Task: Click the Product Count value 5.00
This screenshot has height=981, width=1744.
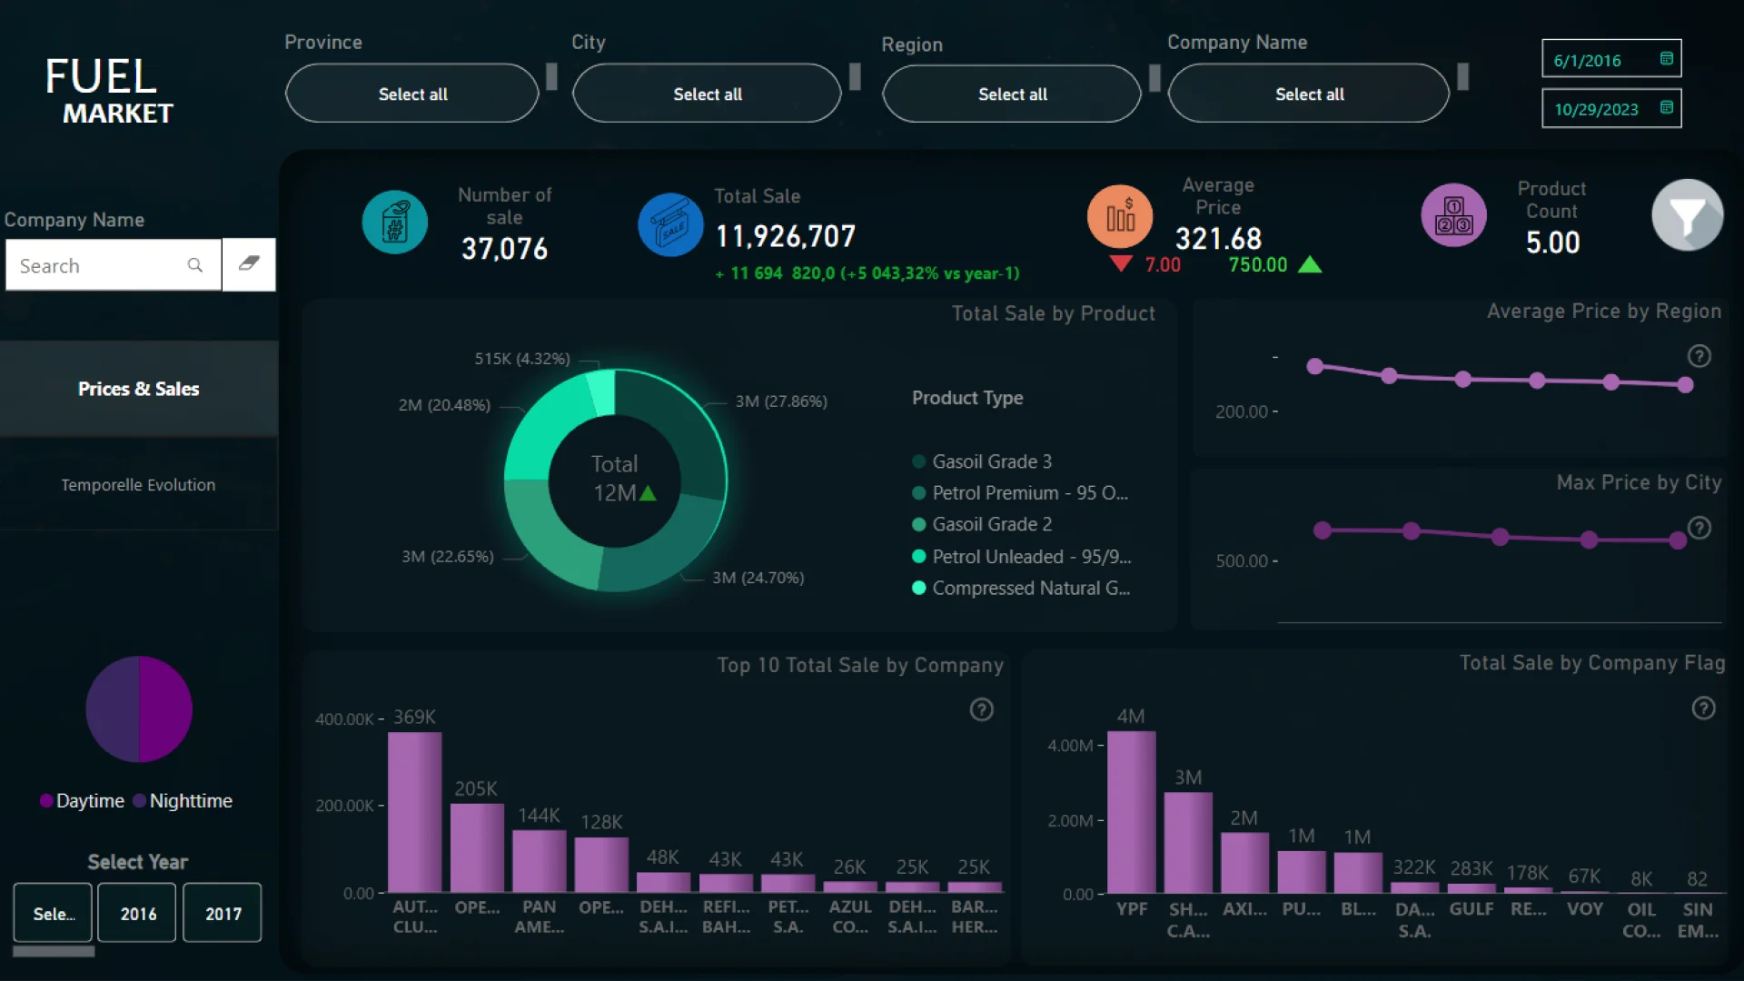Action: 1552,243
